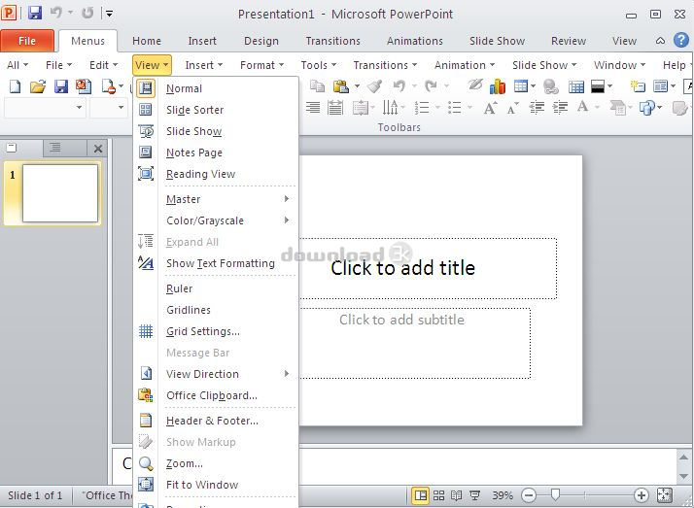This screenshot has height=508, width=694.
Task: Expand the Master submenu
Action: click(x=216, y=199)
